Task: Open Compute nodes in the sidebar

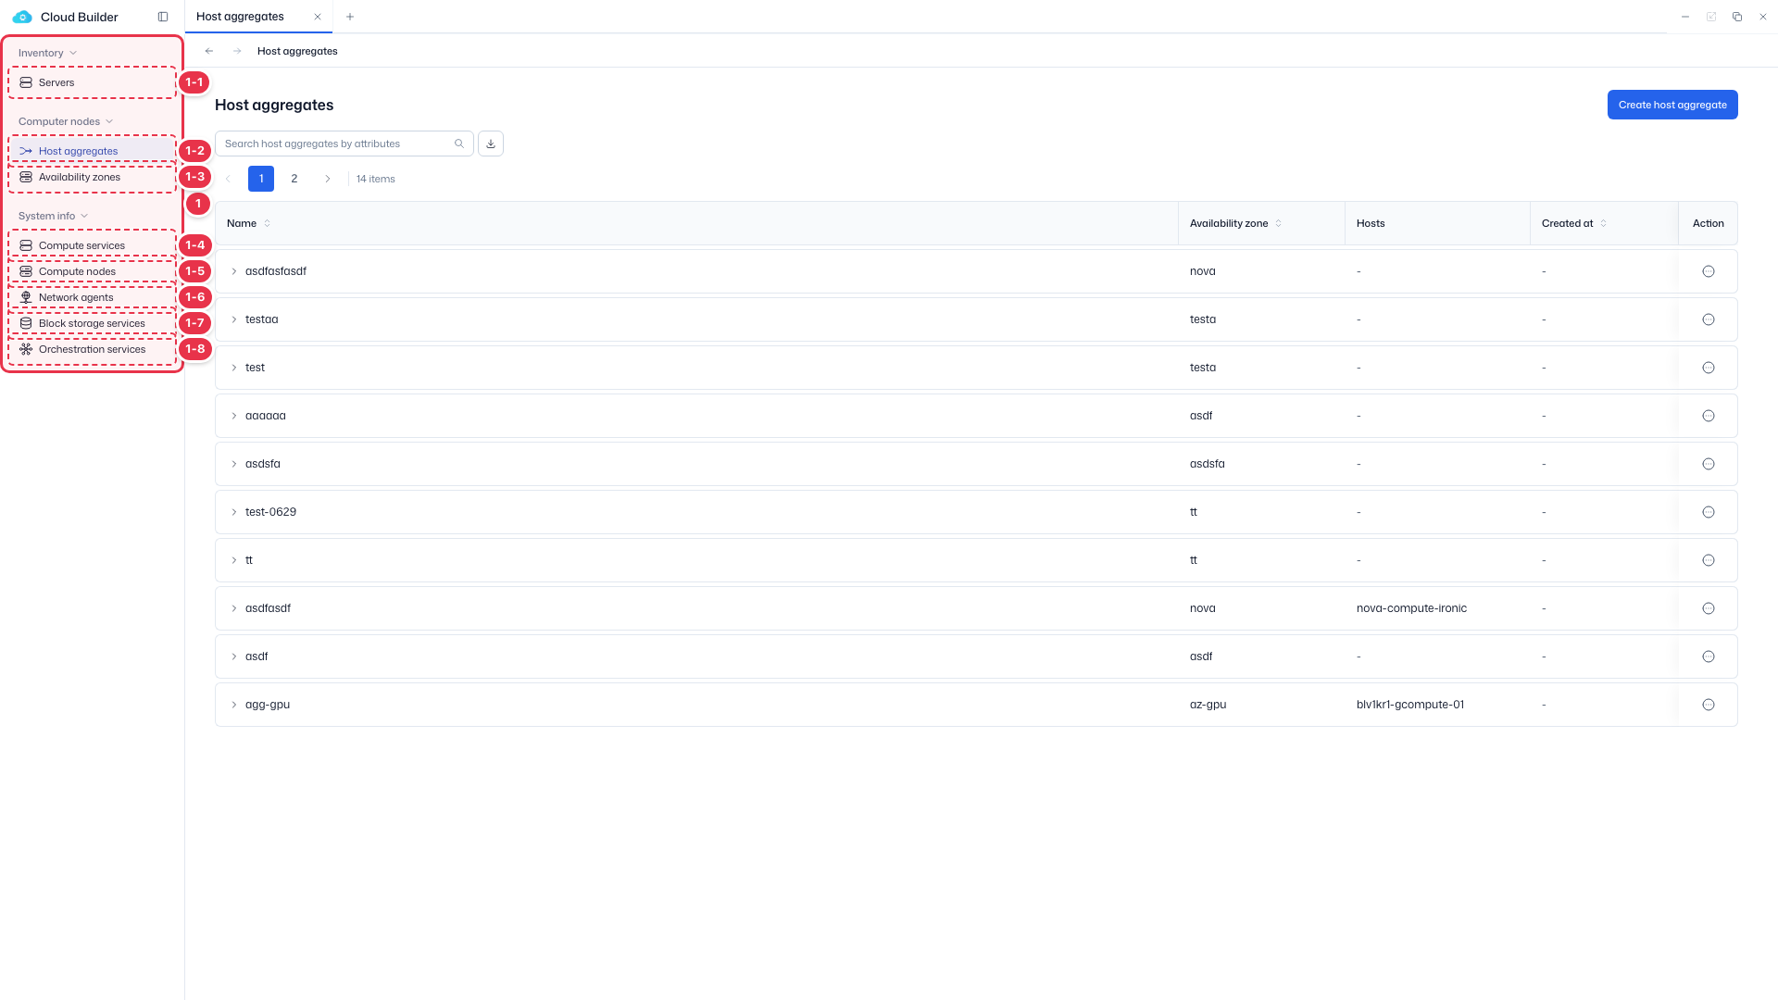Action: point(92,271)
